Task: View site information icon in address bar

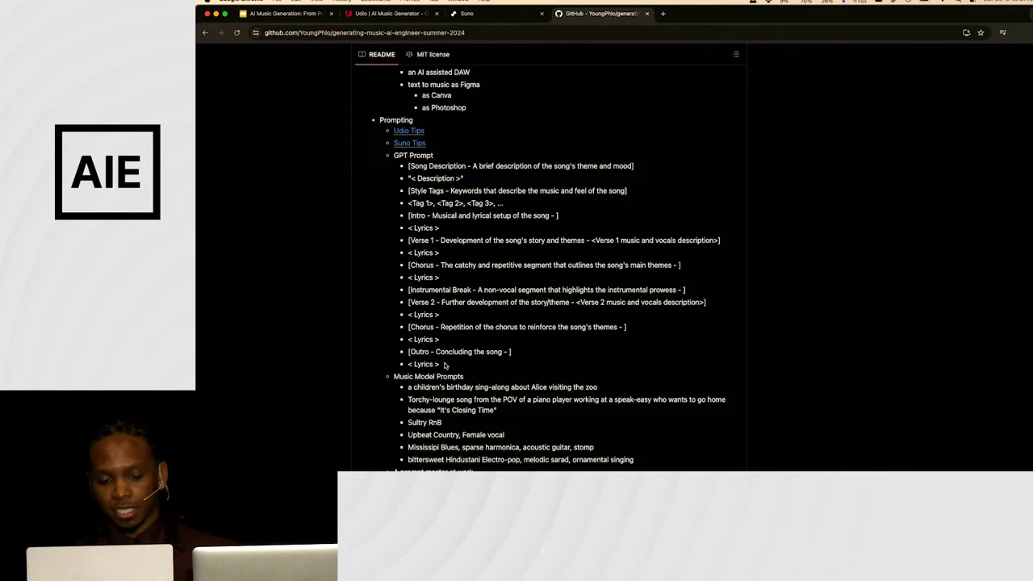Action: pos(256,33)
